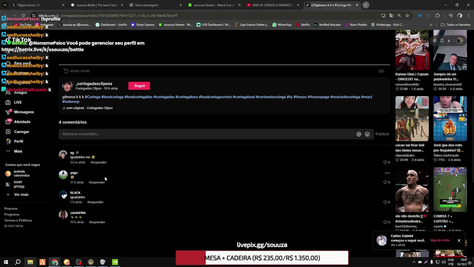Reply to yago's comment
The image size is (474, 267).
pos(97,182)
